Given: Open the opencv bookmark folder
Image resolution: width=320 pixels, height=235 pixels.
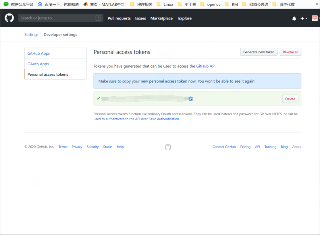Looking at the screenshot, I should coord(210,4).
